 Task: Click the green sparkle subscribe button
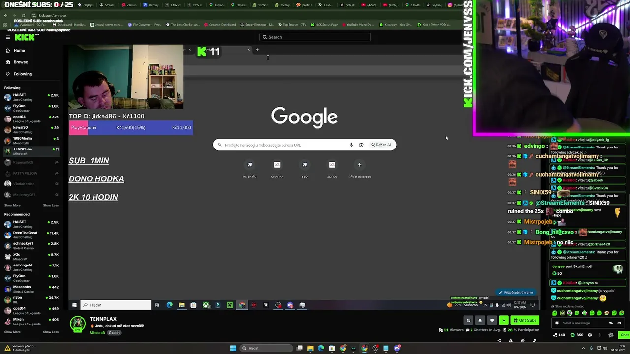504,320
